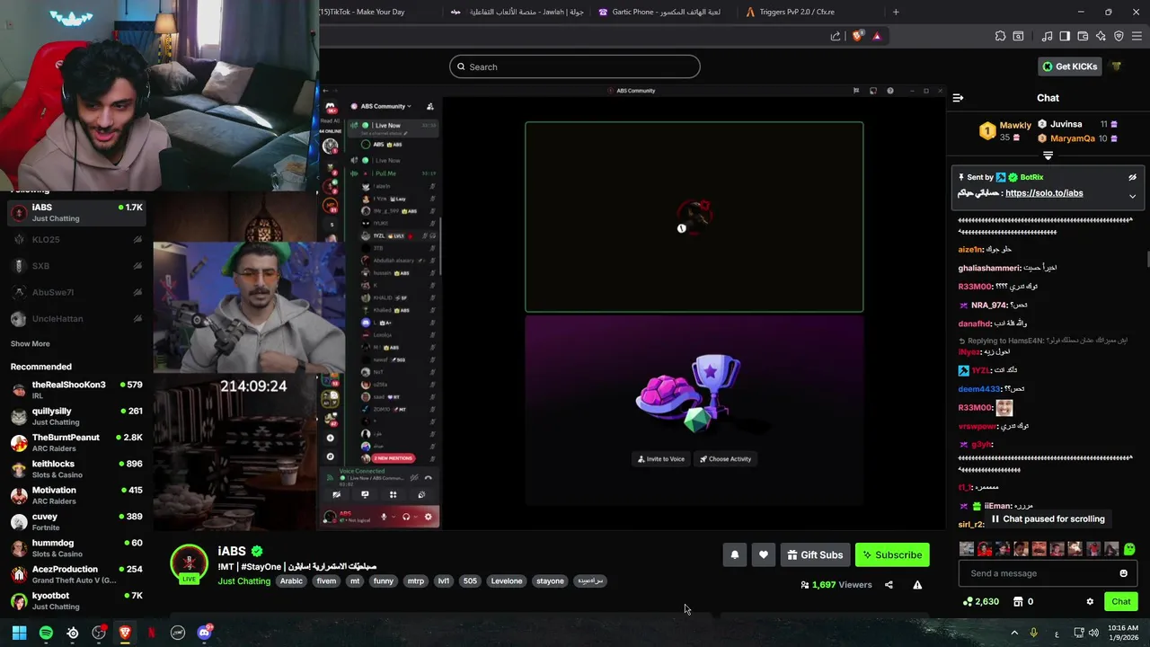This screenshot has height=647, width=1150.
Task: Open iABS in the Following sidebar
Action: (75, 212)
